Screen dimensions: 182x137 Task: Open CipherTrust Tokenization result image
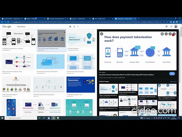[41, 107]
